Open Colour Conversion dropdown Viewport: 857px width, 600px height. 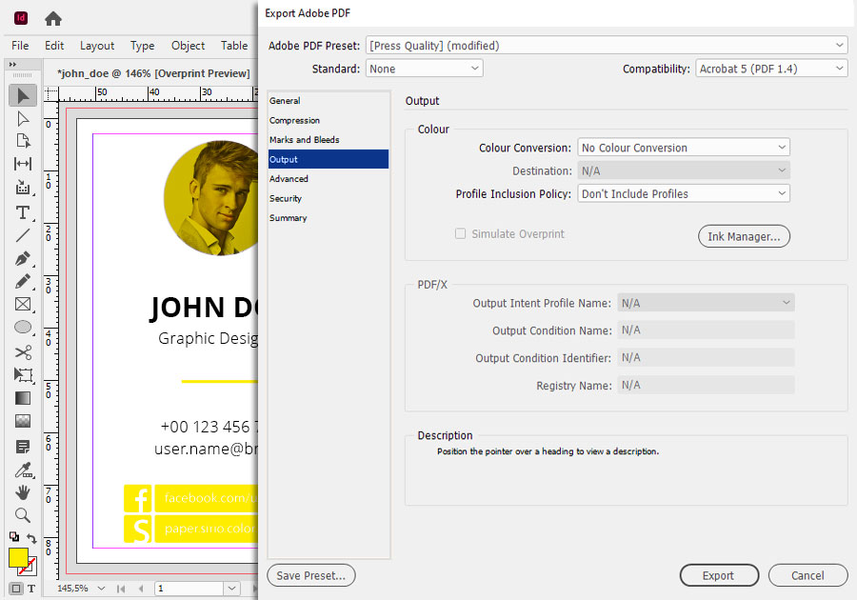(x=683, y=148)
